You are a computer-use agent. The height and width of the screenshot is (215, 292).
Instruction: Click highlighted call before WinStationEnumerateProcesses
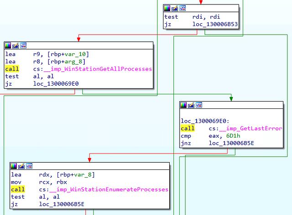pos(18,189)
